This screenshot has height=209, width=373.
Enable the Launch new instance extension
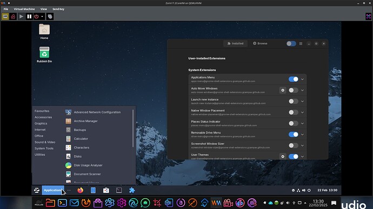294,101
